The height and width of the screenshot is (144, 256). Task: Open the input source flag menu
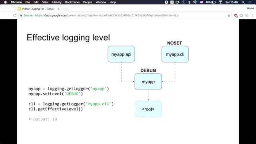pos(201,2)
